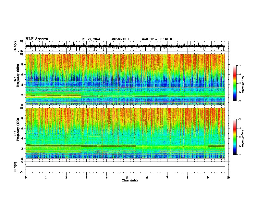Click the time axis tick label "7"
This screenshot has width=257, height=199.
click(x=167, y=178)
